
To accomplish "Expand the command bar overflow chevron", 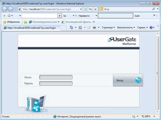I will pos(158,26).
